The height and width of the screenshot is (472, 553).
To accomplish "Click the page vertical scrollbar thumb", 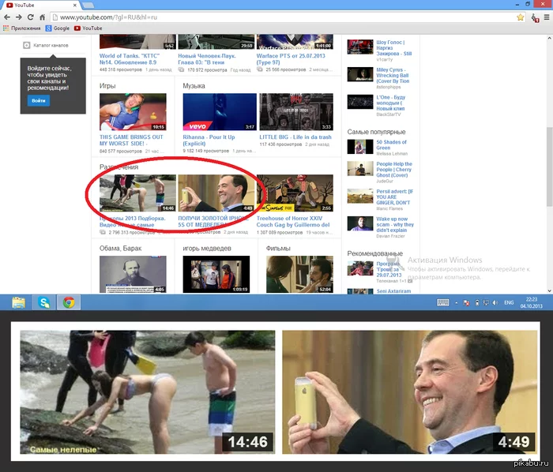I will pyautogui.click(x=550, y=167).
